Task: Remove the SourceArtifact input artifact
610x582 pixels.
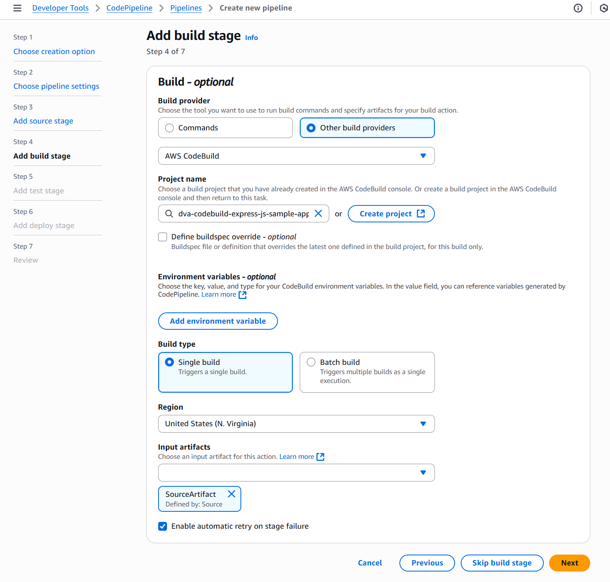Action: [x=232, y=494]
